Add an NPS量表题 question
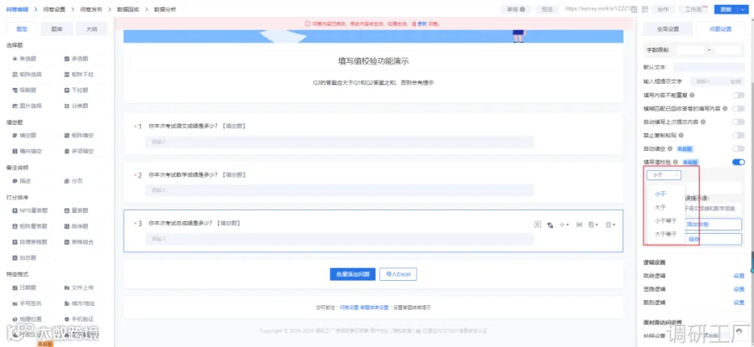 coord(31,211)
